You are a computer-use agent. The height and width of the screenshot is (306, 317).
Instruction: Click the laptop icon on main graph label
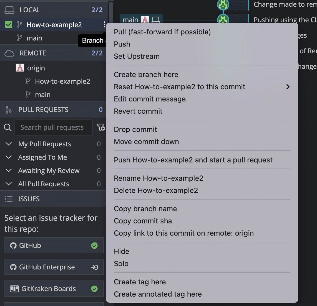coord(155,20)
